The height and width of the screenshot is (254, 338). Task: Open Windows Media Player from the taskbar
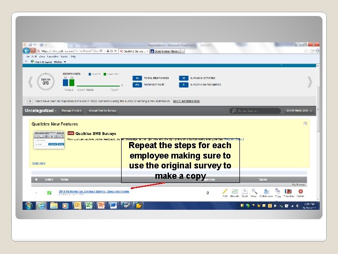[65, 206]
